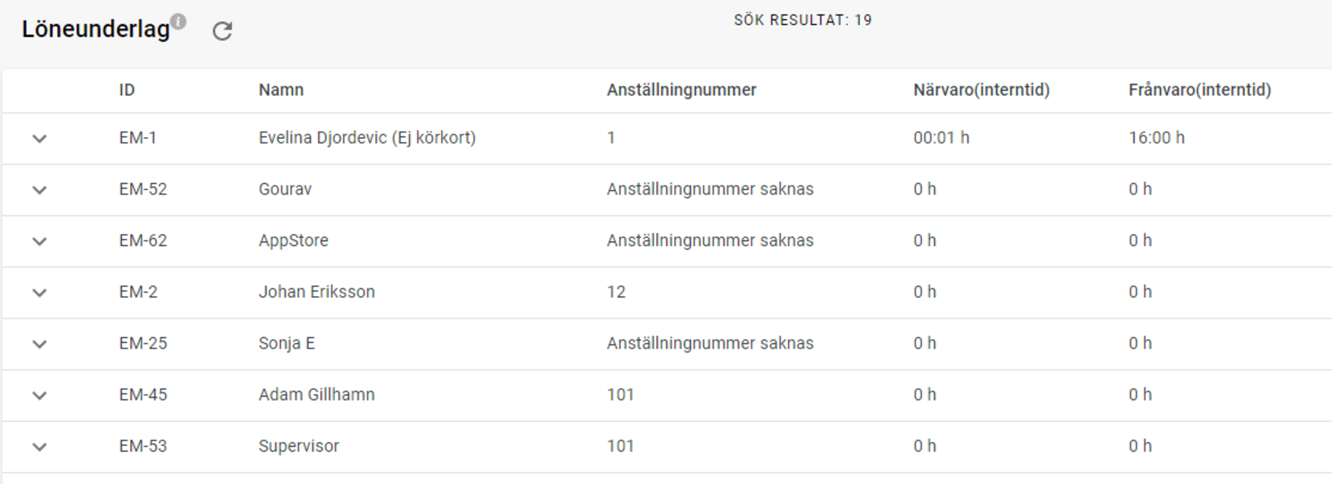Click the Anställningnummer column header

(681, 90)
